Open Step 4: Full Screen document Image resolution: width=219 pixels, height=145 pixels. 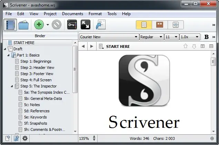(x=36, y=80)
